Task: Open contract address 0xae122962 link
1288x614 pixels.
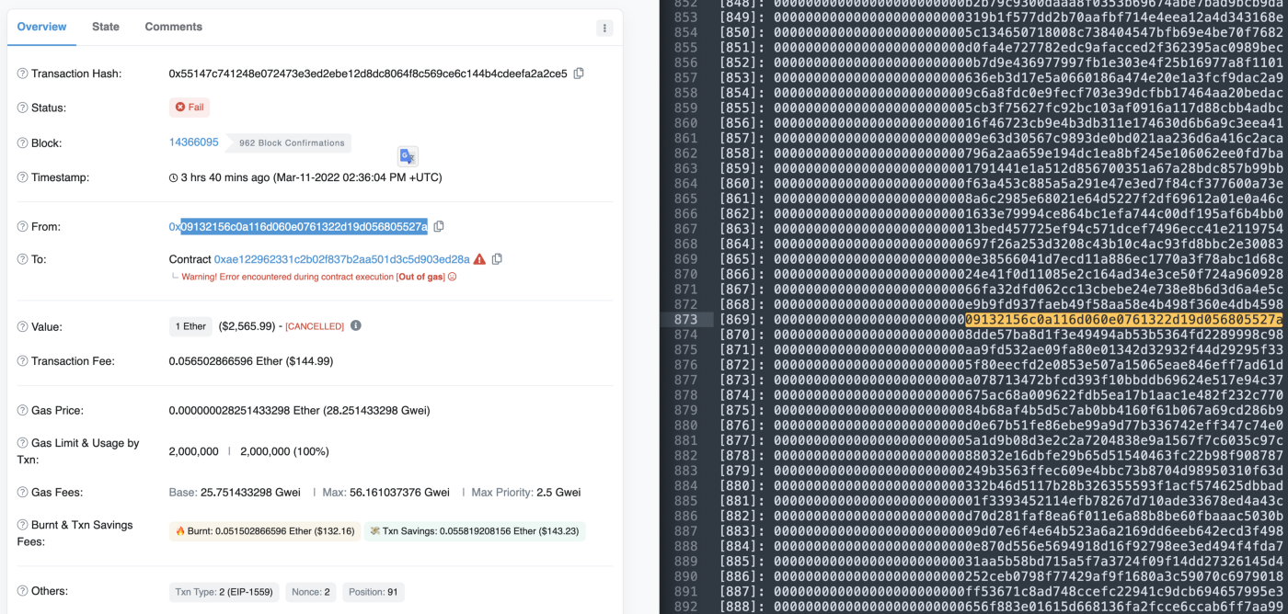Action: click(342, 259)
